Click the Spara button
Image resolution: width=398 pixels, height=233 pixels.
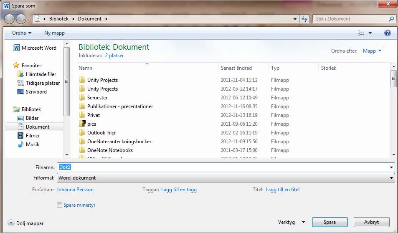[x=330, y=222]
